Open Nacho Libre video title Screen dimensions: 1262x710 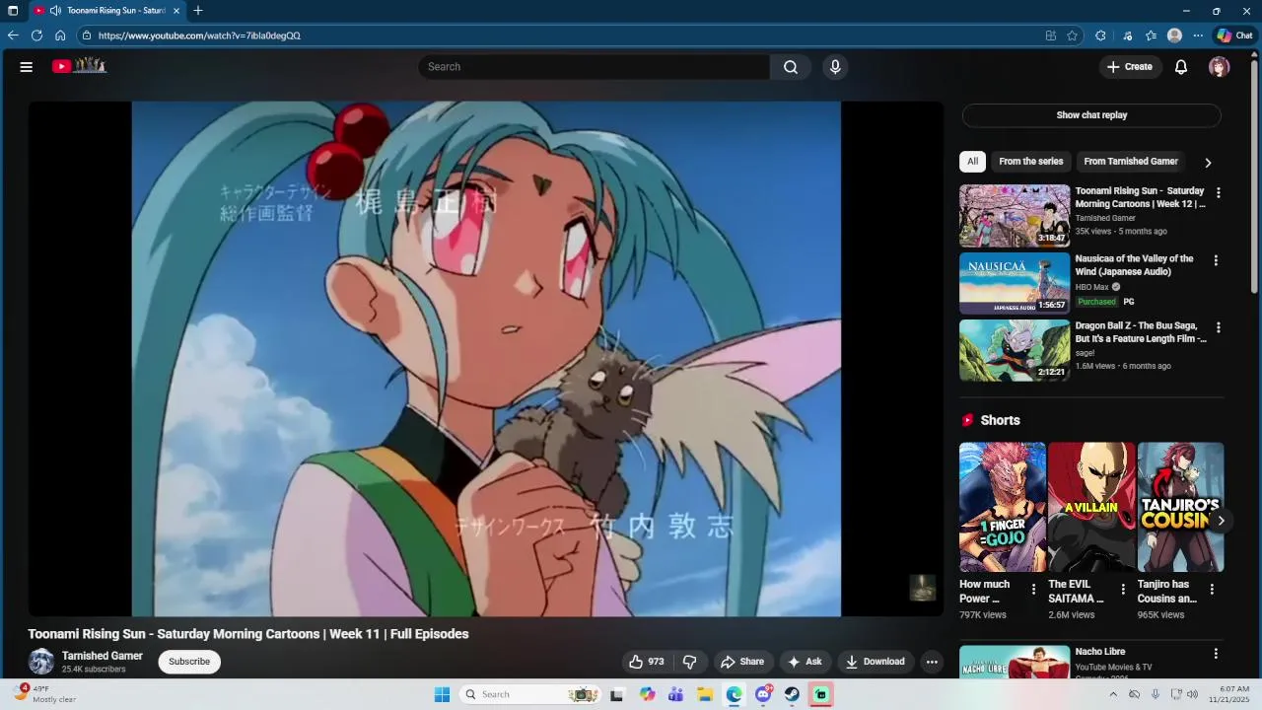1099,652
